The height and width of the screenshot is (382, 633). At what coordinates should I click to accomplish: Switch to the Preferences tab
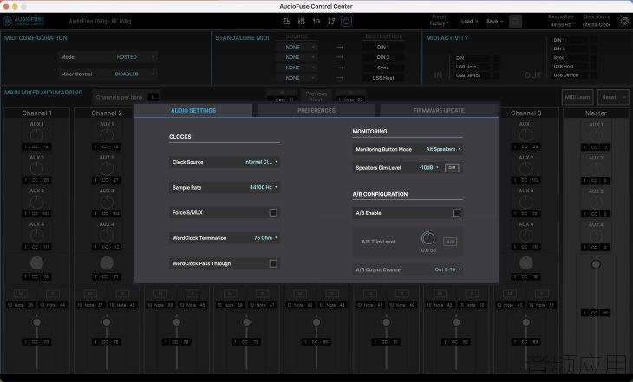click(316, 111)
